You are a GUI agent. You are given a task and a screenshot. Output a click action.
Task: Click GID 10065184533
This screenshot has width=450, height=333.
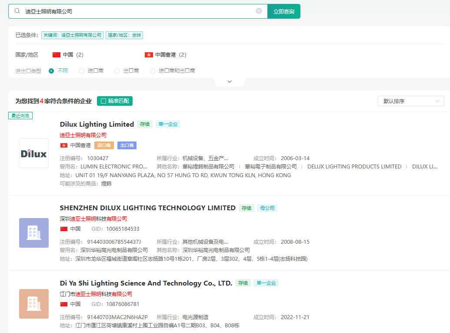123,229
